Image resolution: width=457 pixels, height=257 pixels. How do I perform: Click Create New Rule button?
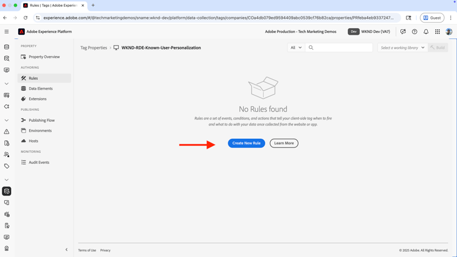[x=246, y=143]
